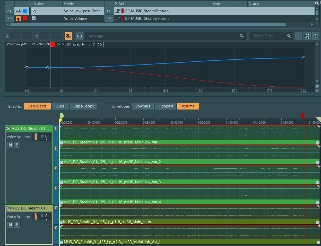Open X Axis selector for Voice Low-pass Filter
The width and height of the screenshot is (321, 246).
click(109, 11)
